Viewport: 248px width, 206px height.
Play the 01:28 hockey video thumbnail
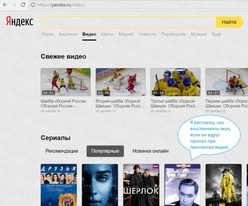tap(120, 82)
